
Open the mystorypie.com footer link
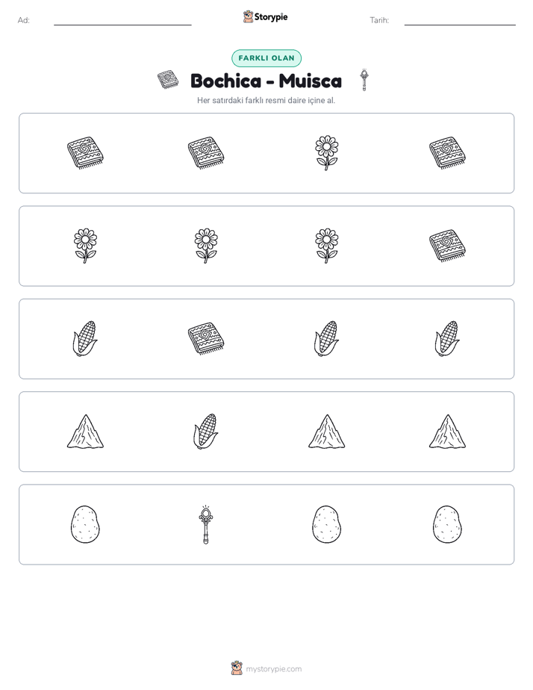(x=266, y=668)
